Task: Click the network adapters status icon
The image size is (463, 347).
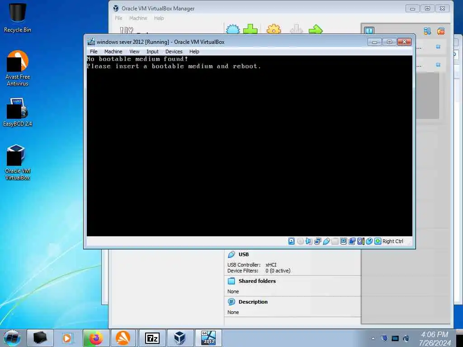Action: [318, 241]
